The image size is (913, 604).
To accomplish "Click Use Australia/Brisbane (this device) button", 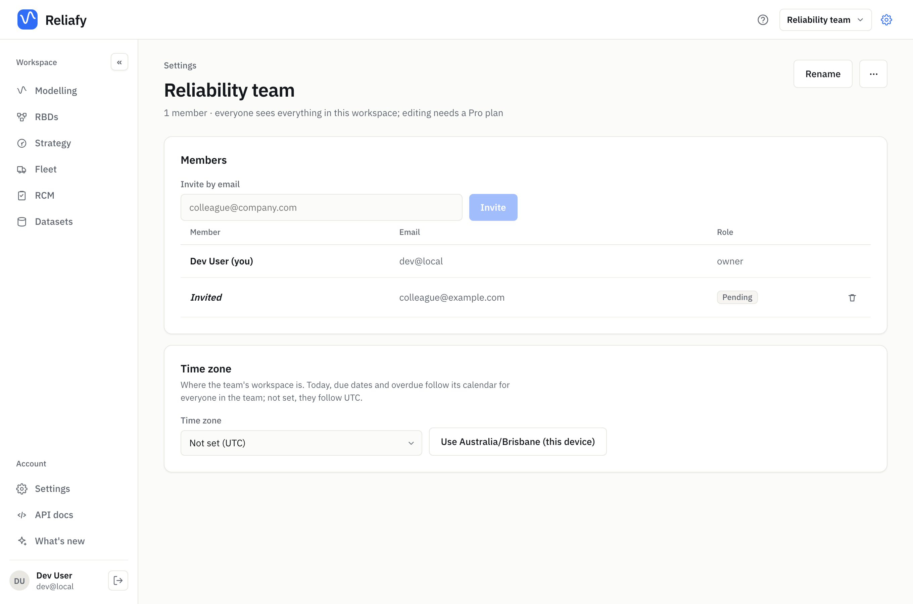I will coord(518,442).
